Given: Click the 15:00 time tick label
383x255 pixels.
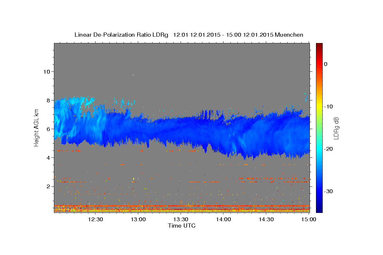Looking at the screenshot, I should [x=309, y=219].
